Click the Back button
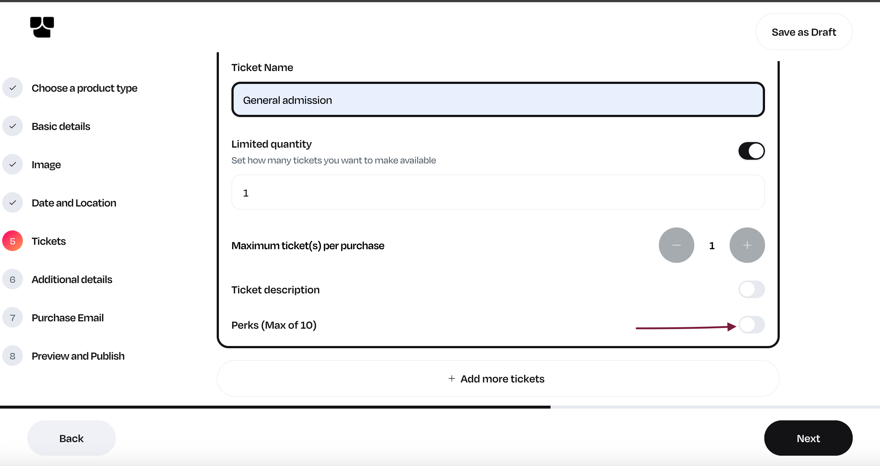 (x=71, y=438)
